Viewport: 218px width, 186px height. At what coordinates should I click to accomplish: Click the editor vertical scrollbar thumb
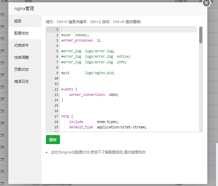click(x=201, y=35)
